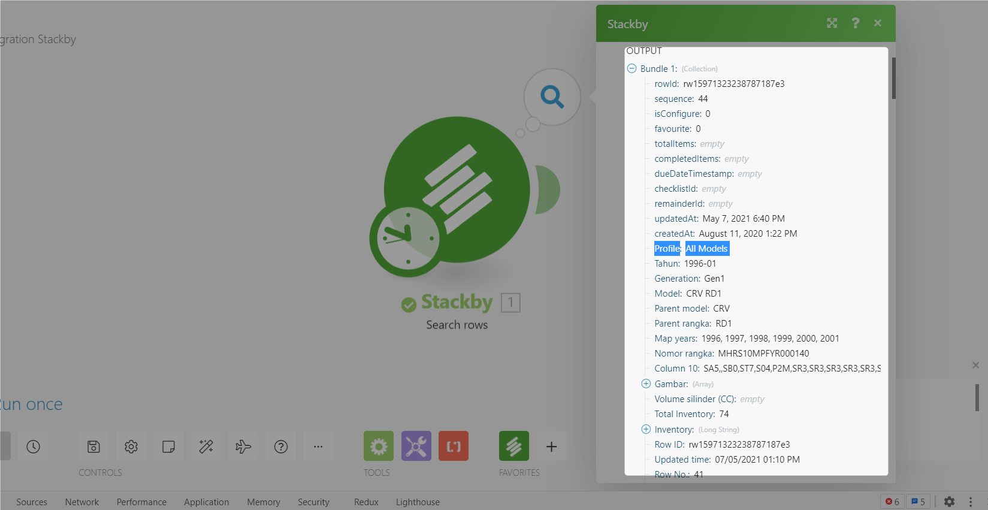
Task: Switch to the Network DevTools tab
Action: point(82,502)
